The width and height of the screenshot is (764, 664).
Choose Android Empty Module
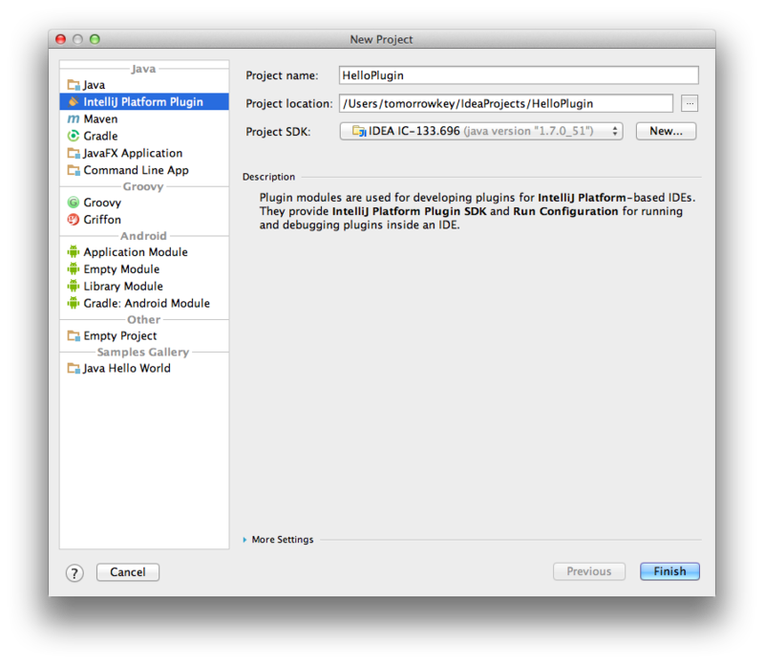tap(144, 269)
